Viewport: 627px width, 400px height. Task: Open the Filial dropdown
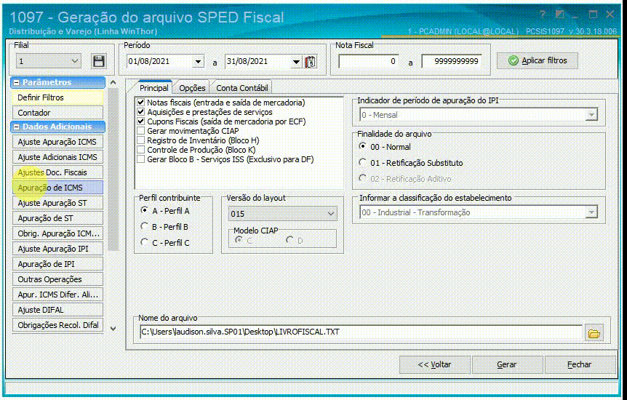(74, 61)
